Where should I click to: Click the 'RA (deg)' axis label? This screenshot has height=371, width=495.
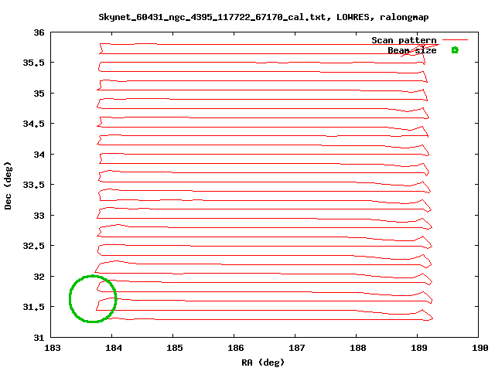coord(263,362)
